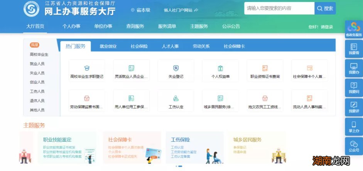Screen dimensions: 363x171
Task: Open the 城乡居民服务 theme card
Action: point(257,148)
